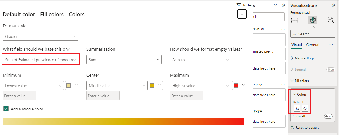Click the gradient preview bar
339x135 pixels.
point(123,121)
